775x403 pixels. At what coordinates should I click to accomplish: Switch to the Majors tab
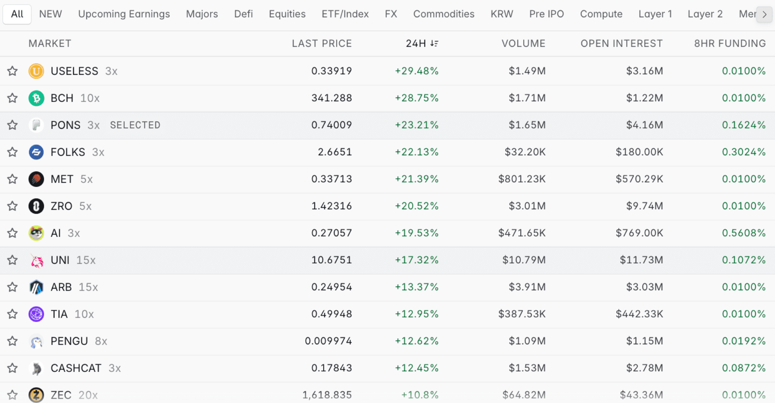[202, 14]
